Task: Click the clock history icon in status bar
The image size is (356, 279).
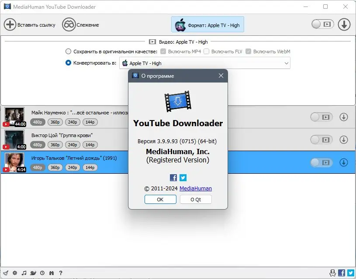Action: pos(42,273)
